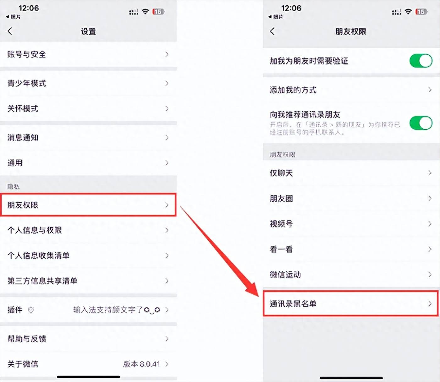Tap the chevron arrow on 账号与安全 row
The height and width of the screenshot is (382, 440).
tap(167, 54)
